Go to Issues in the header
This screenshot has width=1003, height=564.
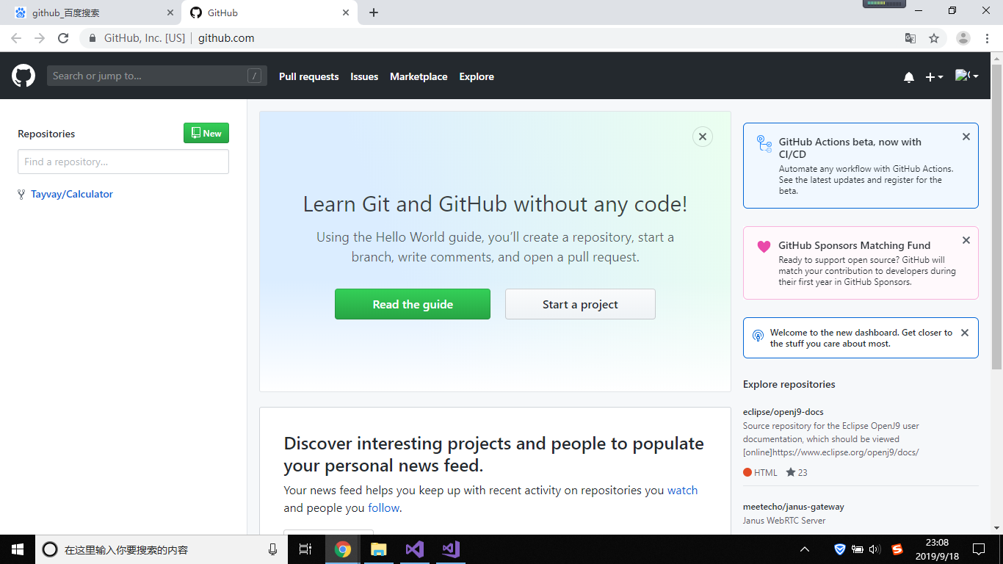point(364,76)
